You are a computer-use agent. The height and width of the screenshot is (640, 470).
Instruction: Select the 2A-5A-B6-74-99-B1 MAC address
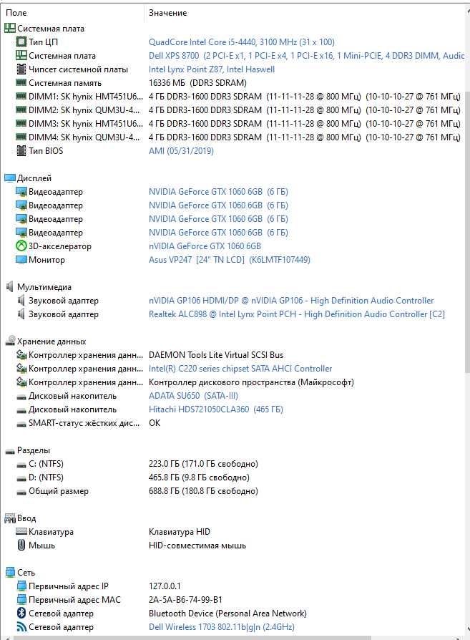pyautogui.click(x=185, y=600)
